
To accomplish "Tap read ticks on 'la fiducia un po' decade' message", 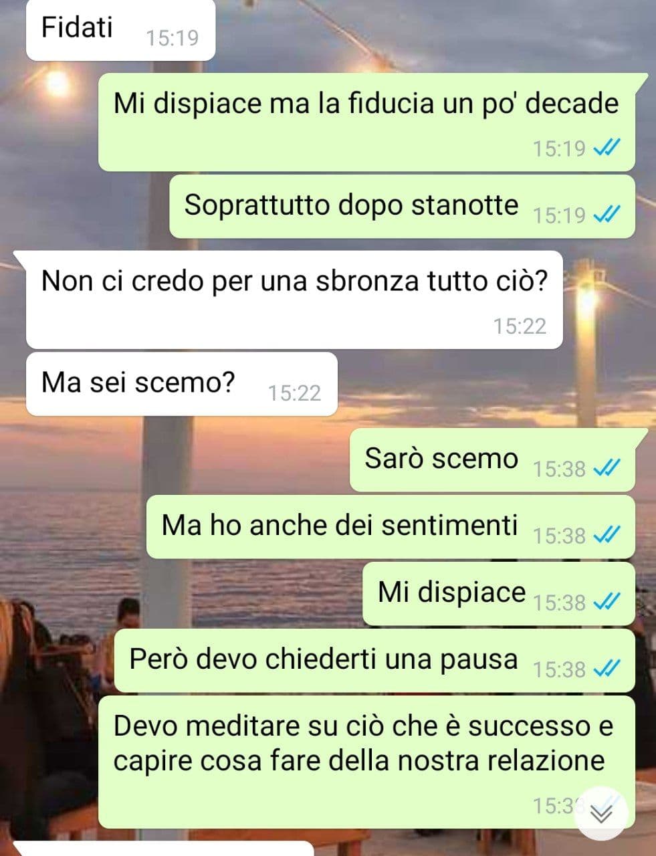I will [x=607, y=148].
